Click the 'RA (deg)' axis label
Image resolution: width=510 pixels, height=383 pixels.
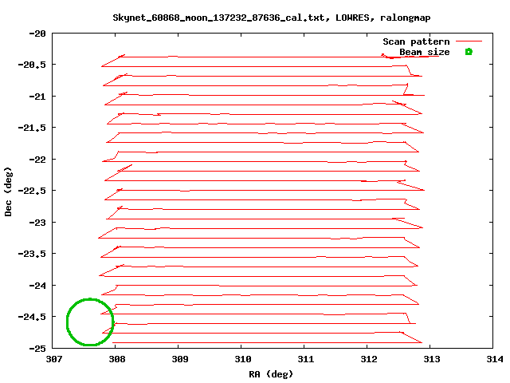tap(271, 374)
